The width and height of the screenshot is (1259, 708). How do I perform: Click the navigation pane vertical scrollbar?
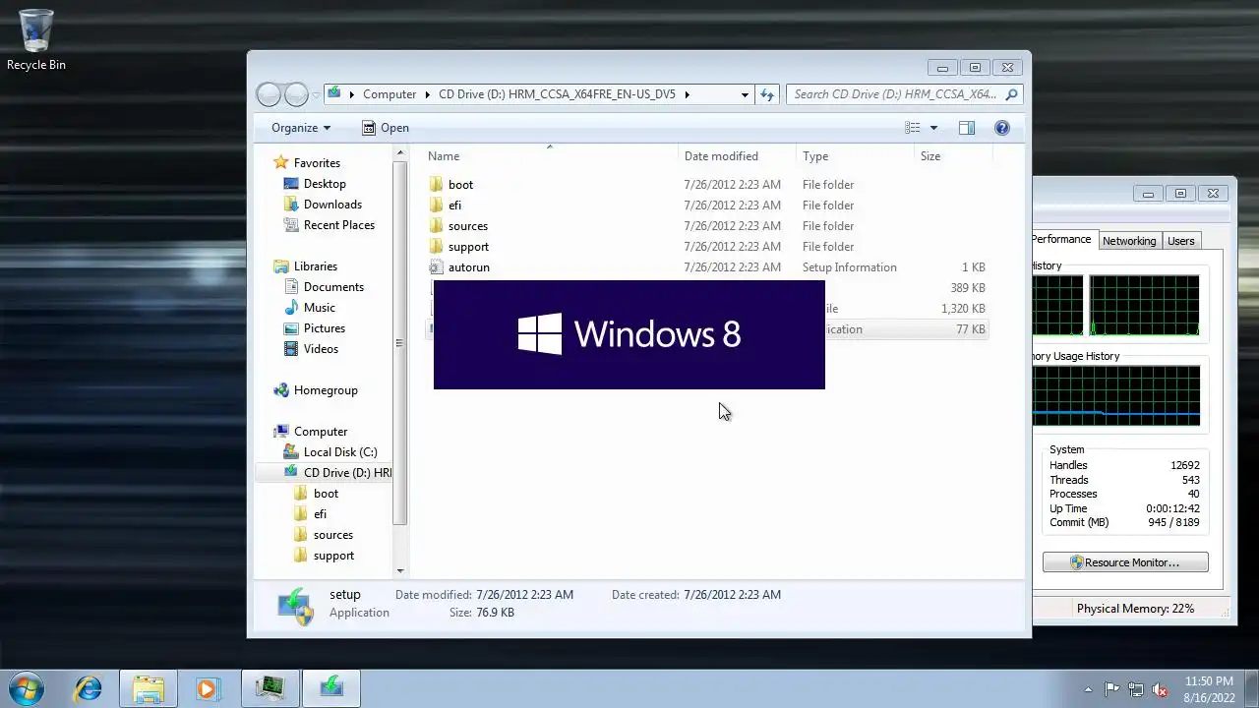(x=399, y=343)
